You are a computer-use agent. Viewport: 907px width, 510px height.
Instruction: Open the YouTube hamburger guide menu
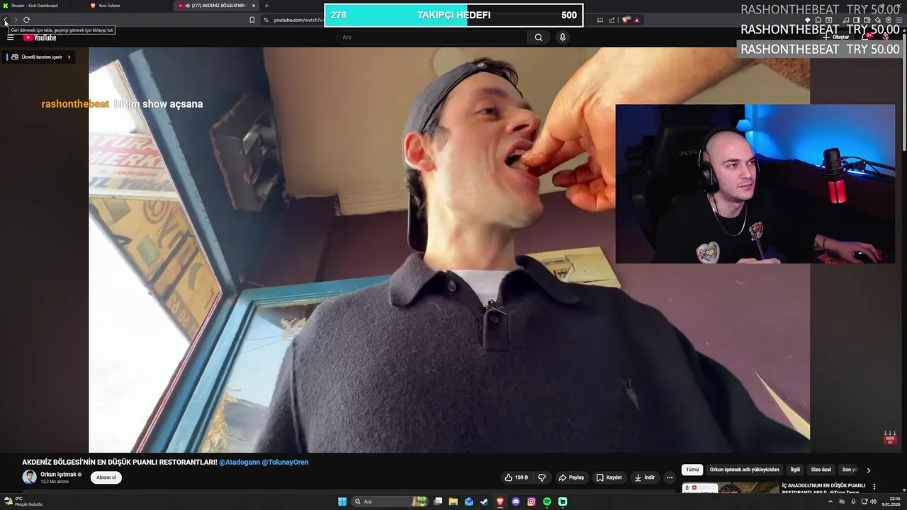click(11, 38)
